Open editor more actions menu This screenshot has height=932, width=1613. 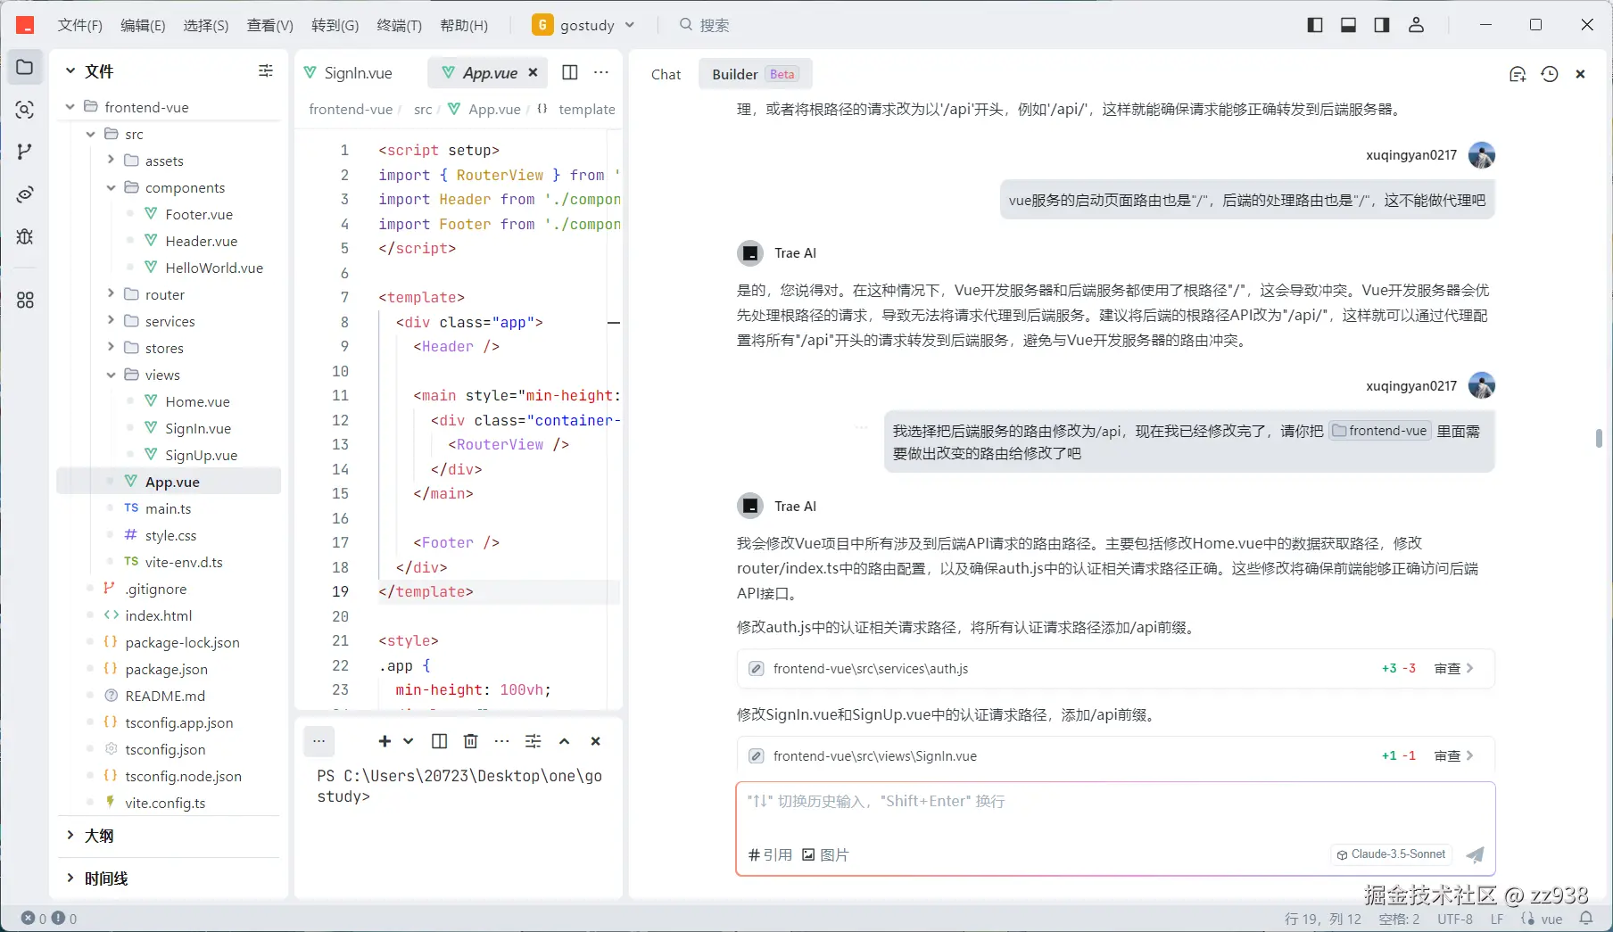[x=601, y=73]
